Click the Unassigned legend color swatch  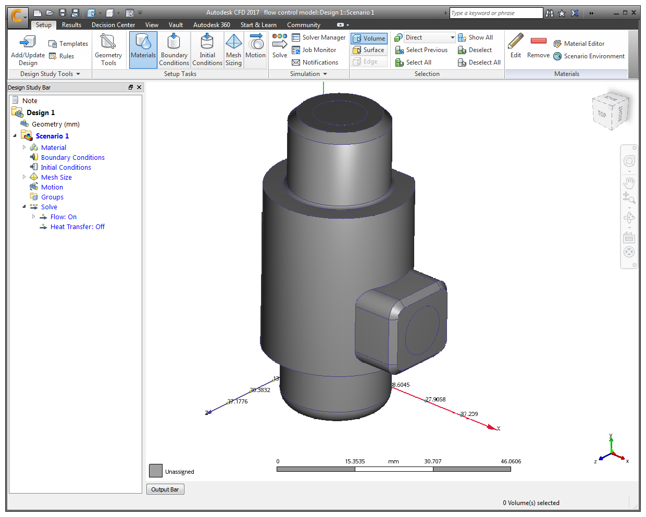(x=156, y=471)
